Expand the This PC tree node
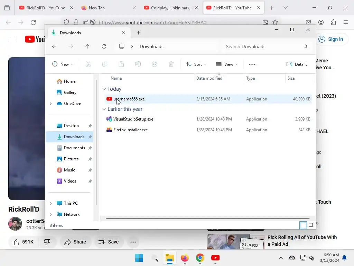 [x=51, y=203]
